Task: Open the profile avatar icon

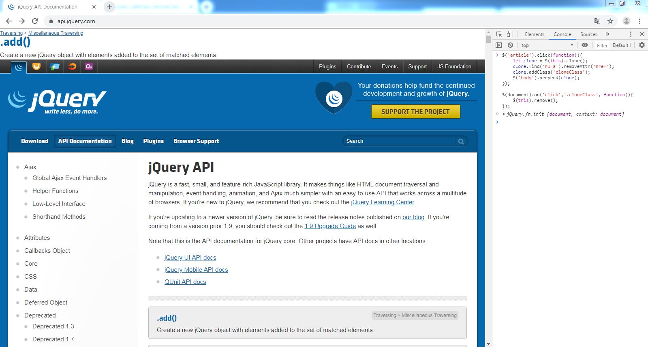Action: (x=627, y=21)
